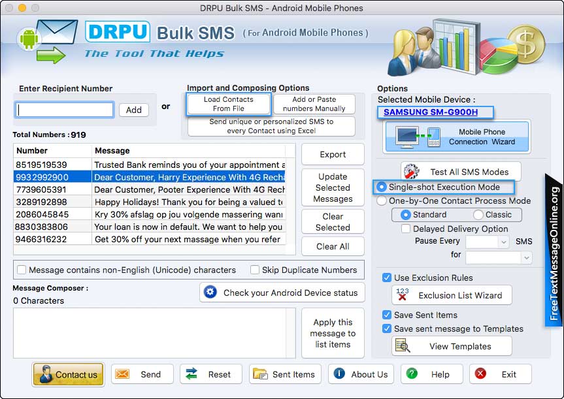Open SAMSUNG SM-G900H device link
This screenshot has width=564, height=399.
click(431, 112)
